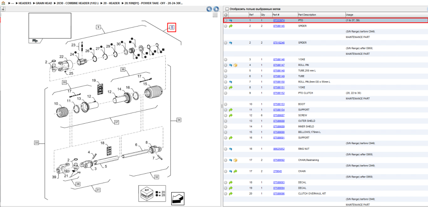This screenshot has height=207, width=428.
Task: Open part number link 87586152
Action: point(279,93)
